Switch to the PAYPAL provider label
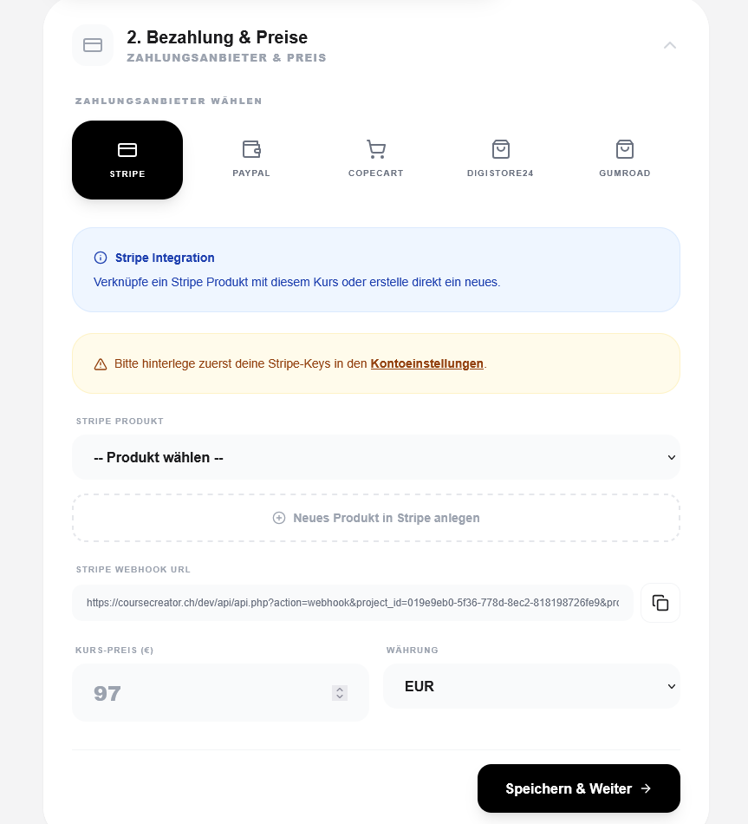The image size is (748, 824). click(251, 173)
